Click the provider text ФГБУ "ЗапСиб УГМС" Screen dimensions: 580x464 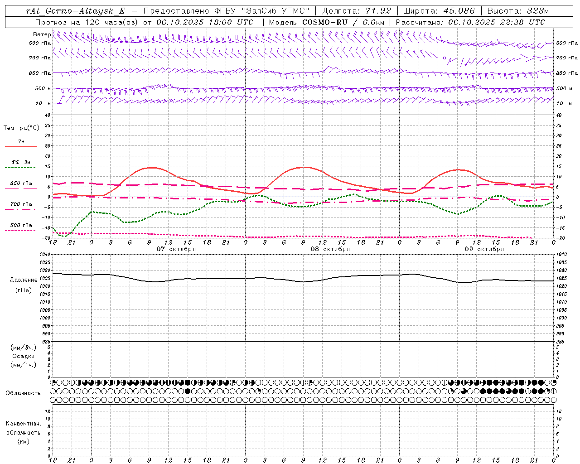(261, 11)
